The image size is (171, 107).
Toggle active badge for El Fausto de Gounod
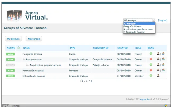coord(10,76)
